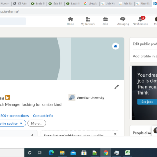Click LinkedIn search box

pyautogui.click(x=13, y=21)
